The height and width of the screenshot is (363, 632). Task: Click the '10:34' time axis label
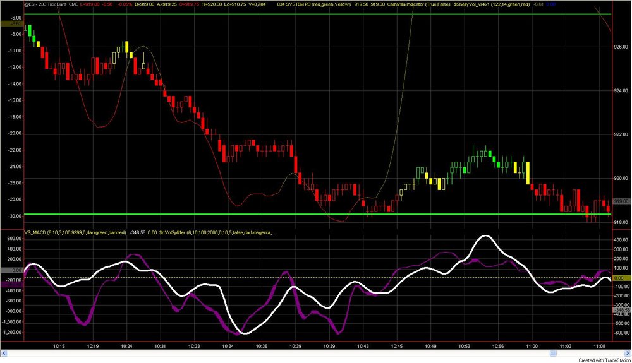[228, 346]
